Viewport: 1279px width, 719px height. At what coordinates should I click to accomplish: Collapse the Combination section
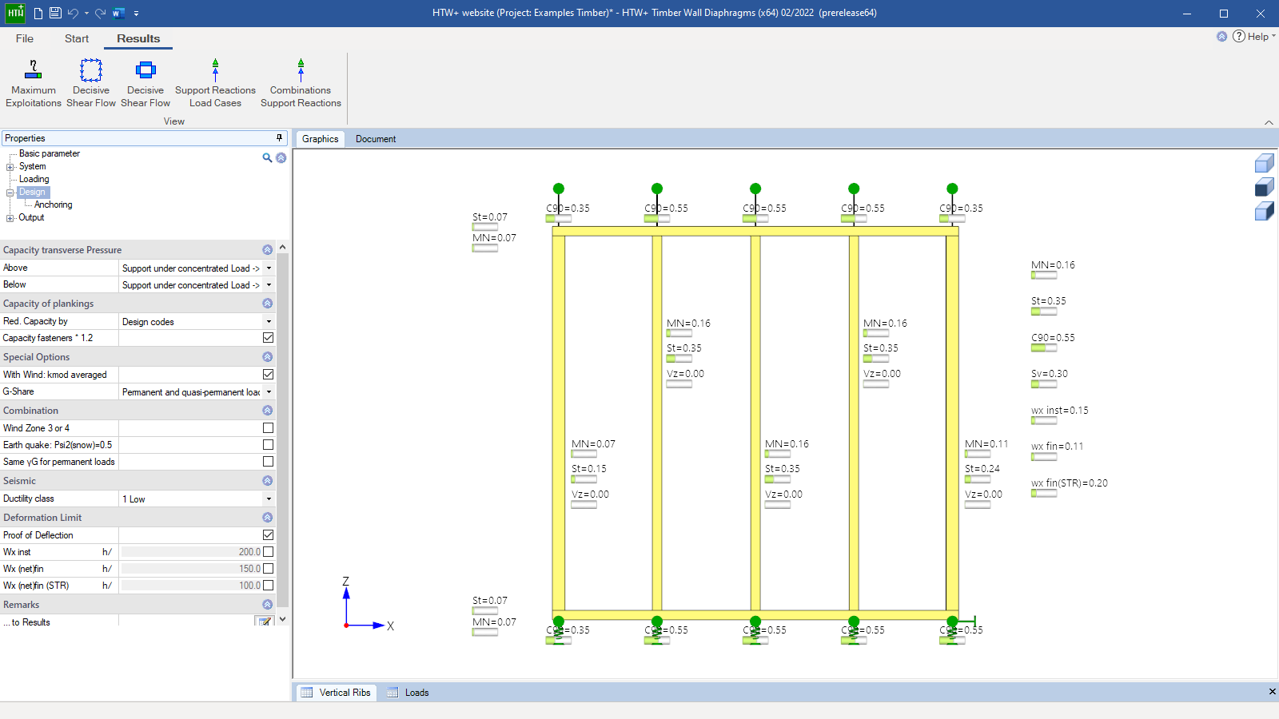(x=267, y=411)
